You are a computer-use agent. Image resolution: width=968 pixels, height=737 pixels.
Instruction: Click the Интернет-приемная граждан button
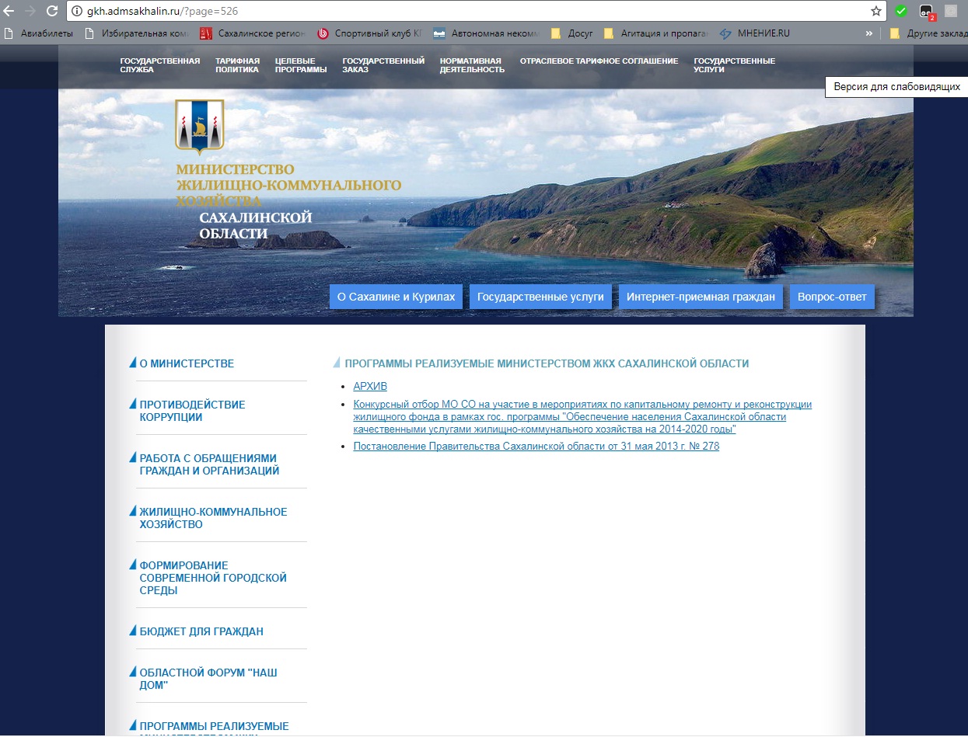point(701,297)
